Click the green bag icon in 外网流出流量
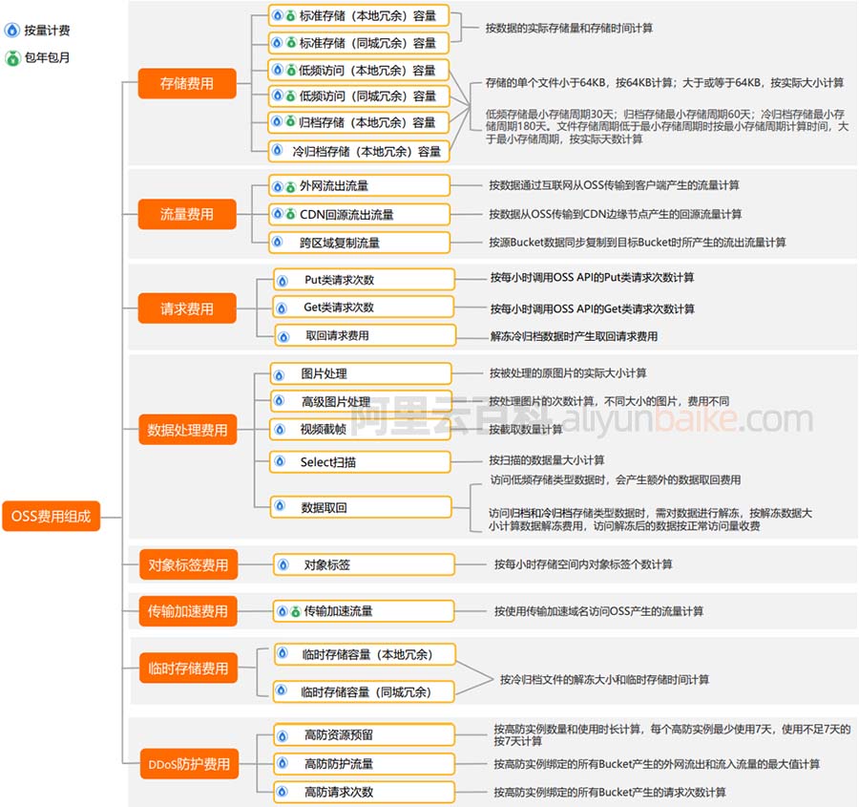Image resolution: width=859 pixels, height=807 pixels. (x=291, y=187)
